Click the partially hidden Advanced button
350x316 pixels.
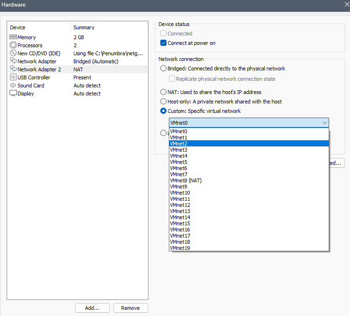point(337,163)
